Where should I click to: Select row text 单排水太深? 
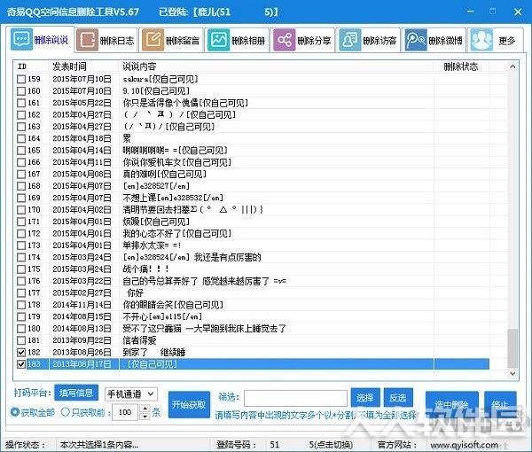point(144,245)
